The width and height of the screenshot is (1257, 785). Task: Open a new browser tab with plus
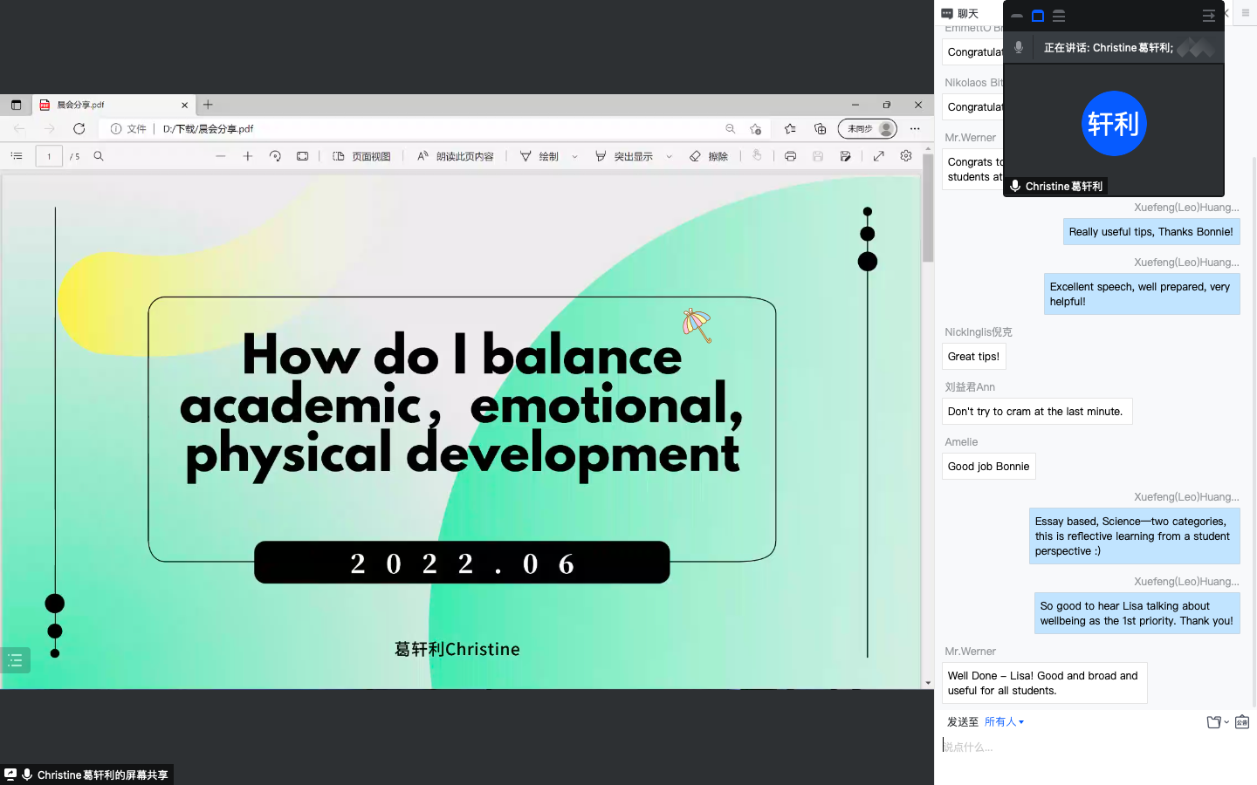(x=208, y=105)
